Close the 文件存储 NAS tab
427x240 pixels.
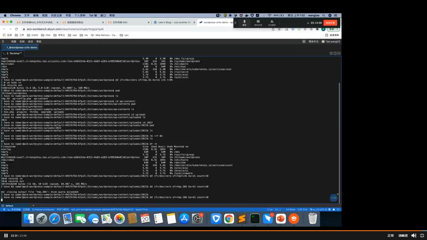click(149, 22)
